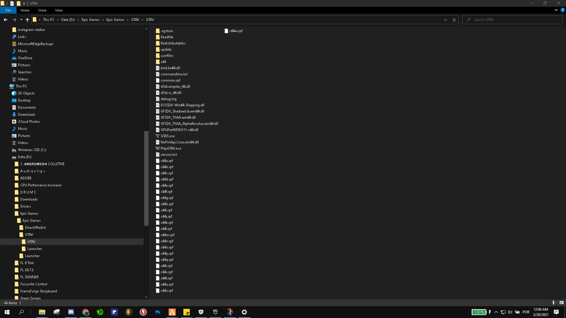This screenshot has height=318, width=566.
Task: Click in the Search GTAV field
Action: tap(512, 20)
